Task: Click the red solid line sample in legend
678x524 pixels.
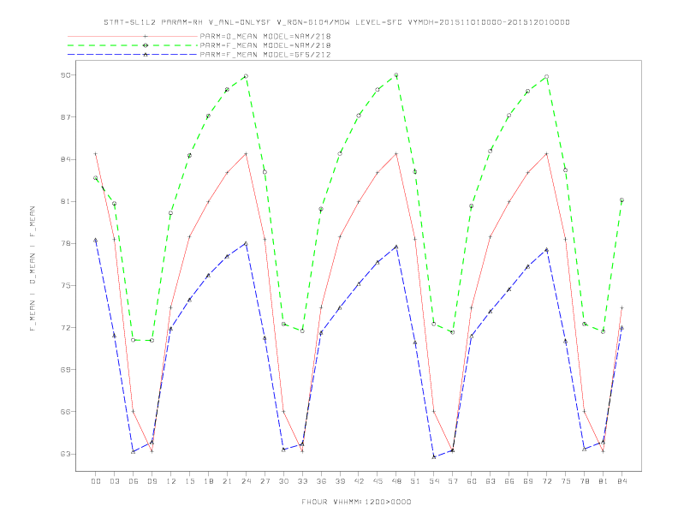Action: click(x=133, y=36)
